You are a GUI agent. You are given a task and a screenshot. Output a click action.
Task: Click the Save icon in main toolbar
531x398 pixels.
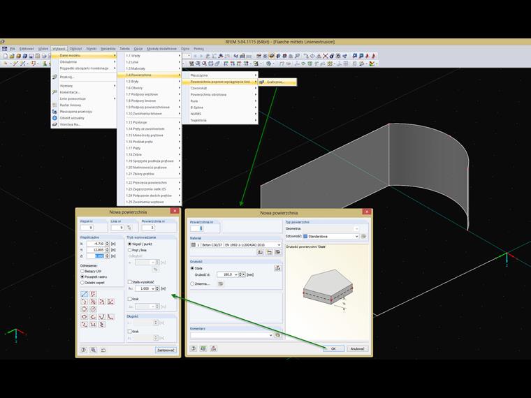pyautogui.click(x=31, y=56)
